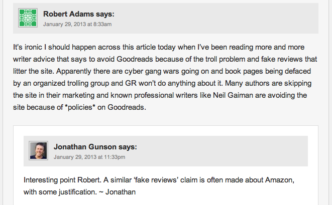332x205 pixels.
Task: Click the final "Goodreads." ending Robert's comment
Action: pos(127,107)
